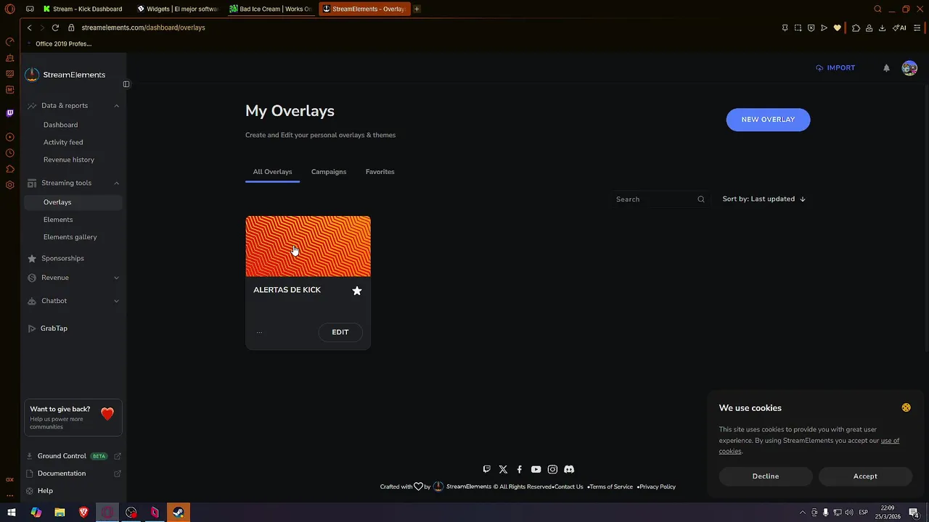Open the user profile avatar menu
The image size is (929, 522).
pyautogui.click(x=909, y=68)
